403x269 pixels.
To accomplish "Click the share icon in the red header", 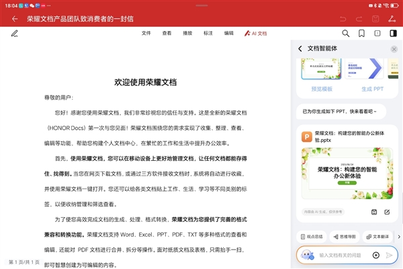I will [x=392, y=18].
